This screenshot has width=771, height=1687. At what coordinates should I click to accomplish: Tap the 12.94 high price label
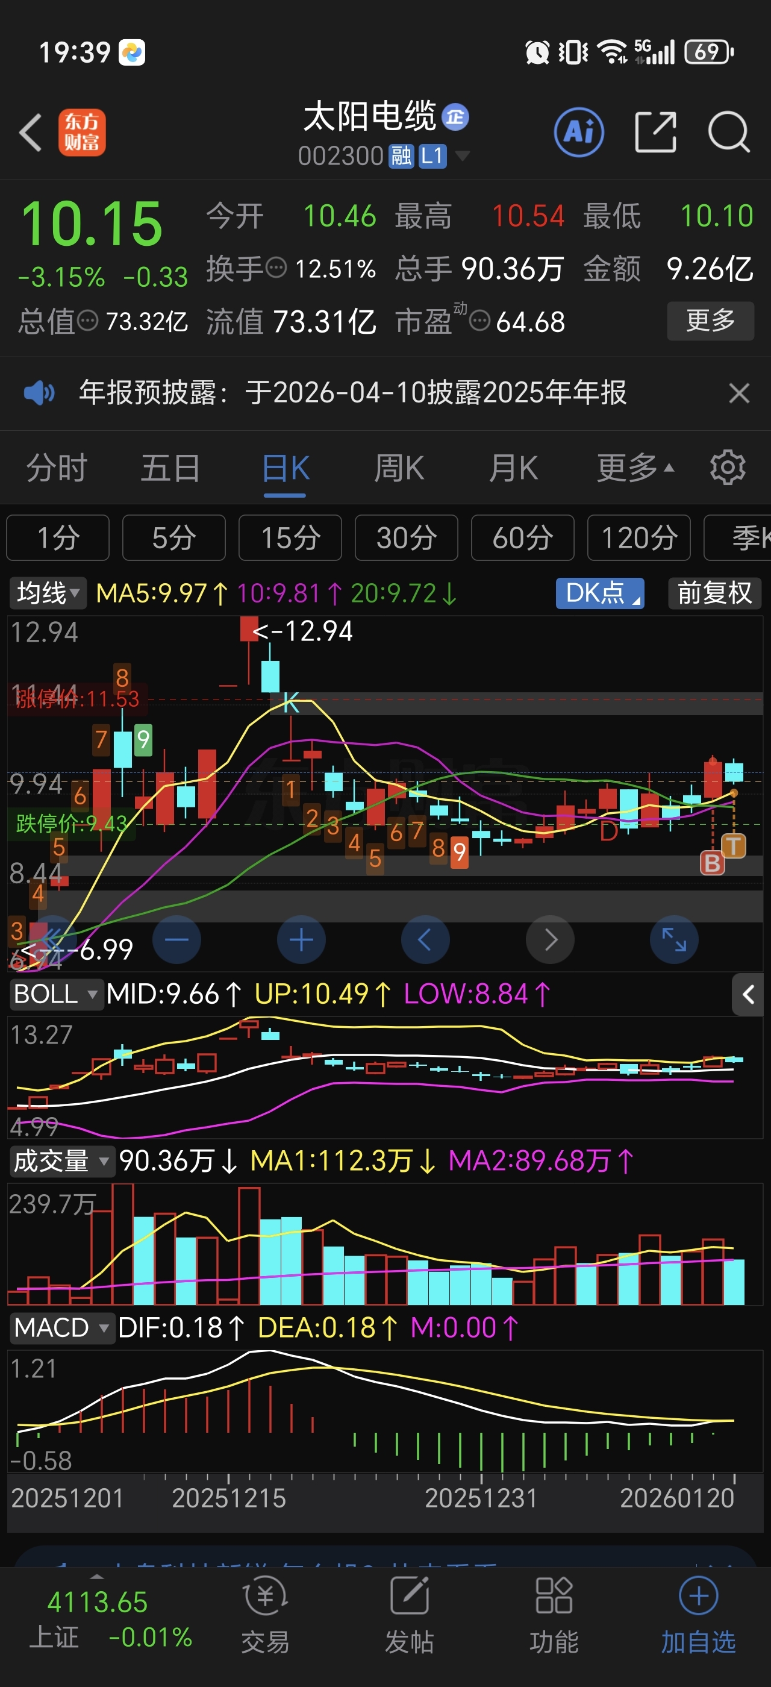[x=302, y=631]
